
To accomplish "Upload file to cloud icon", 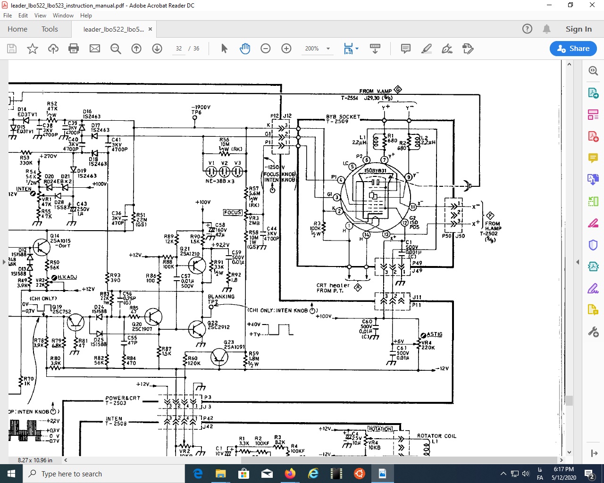I will [53, 49].
